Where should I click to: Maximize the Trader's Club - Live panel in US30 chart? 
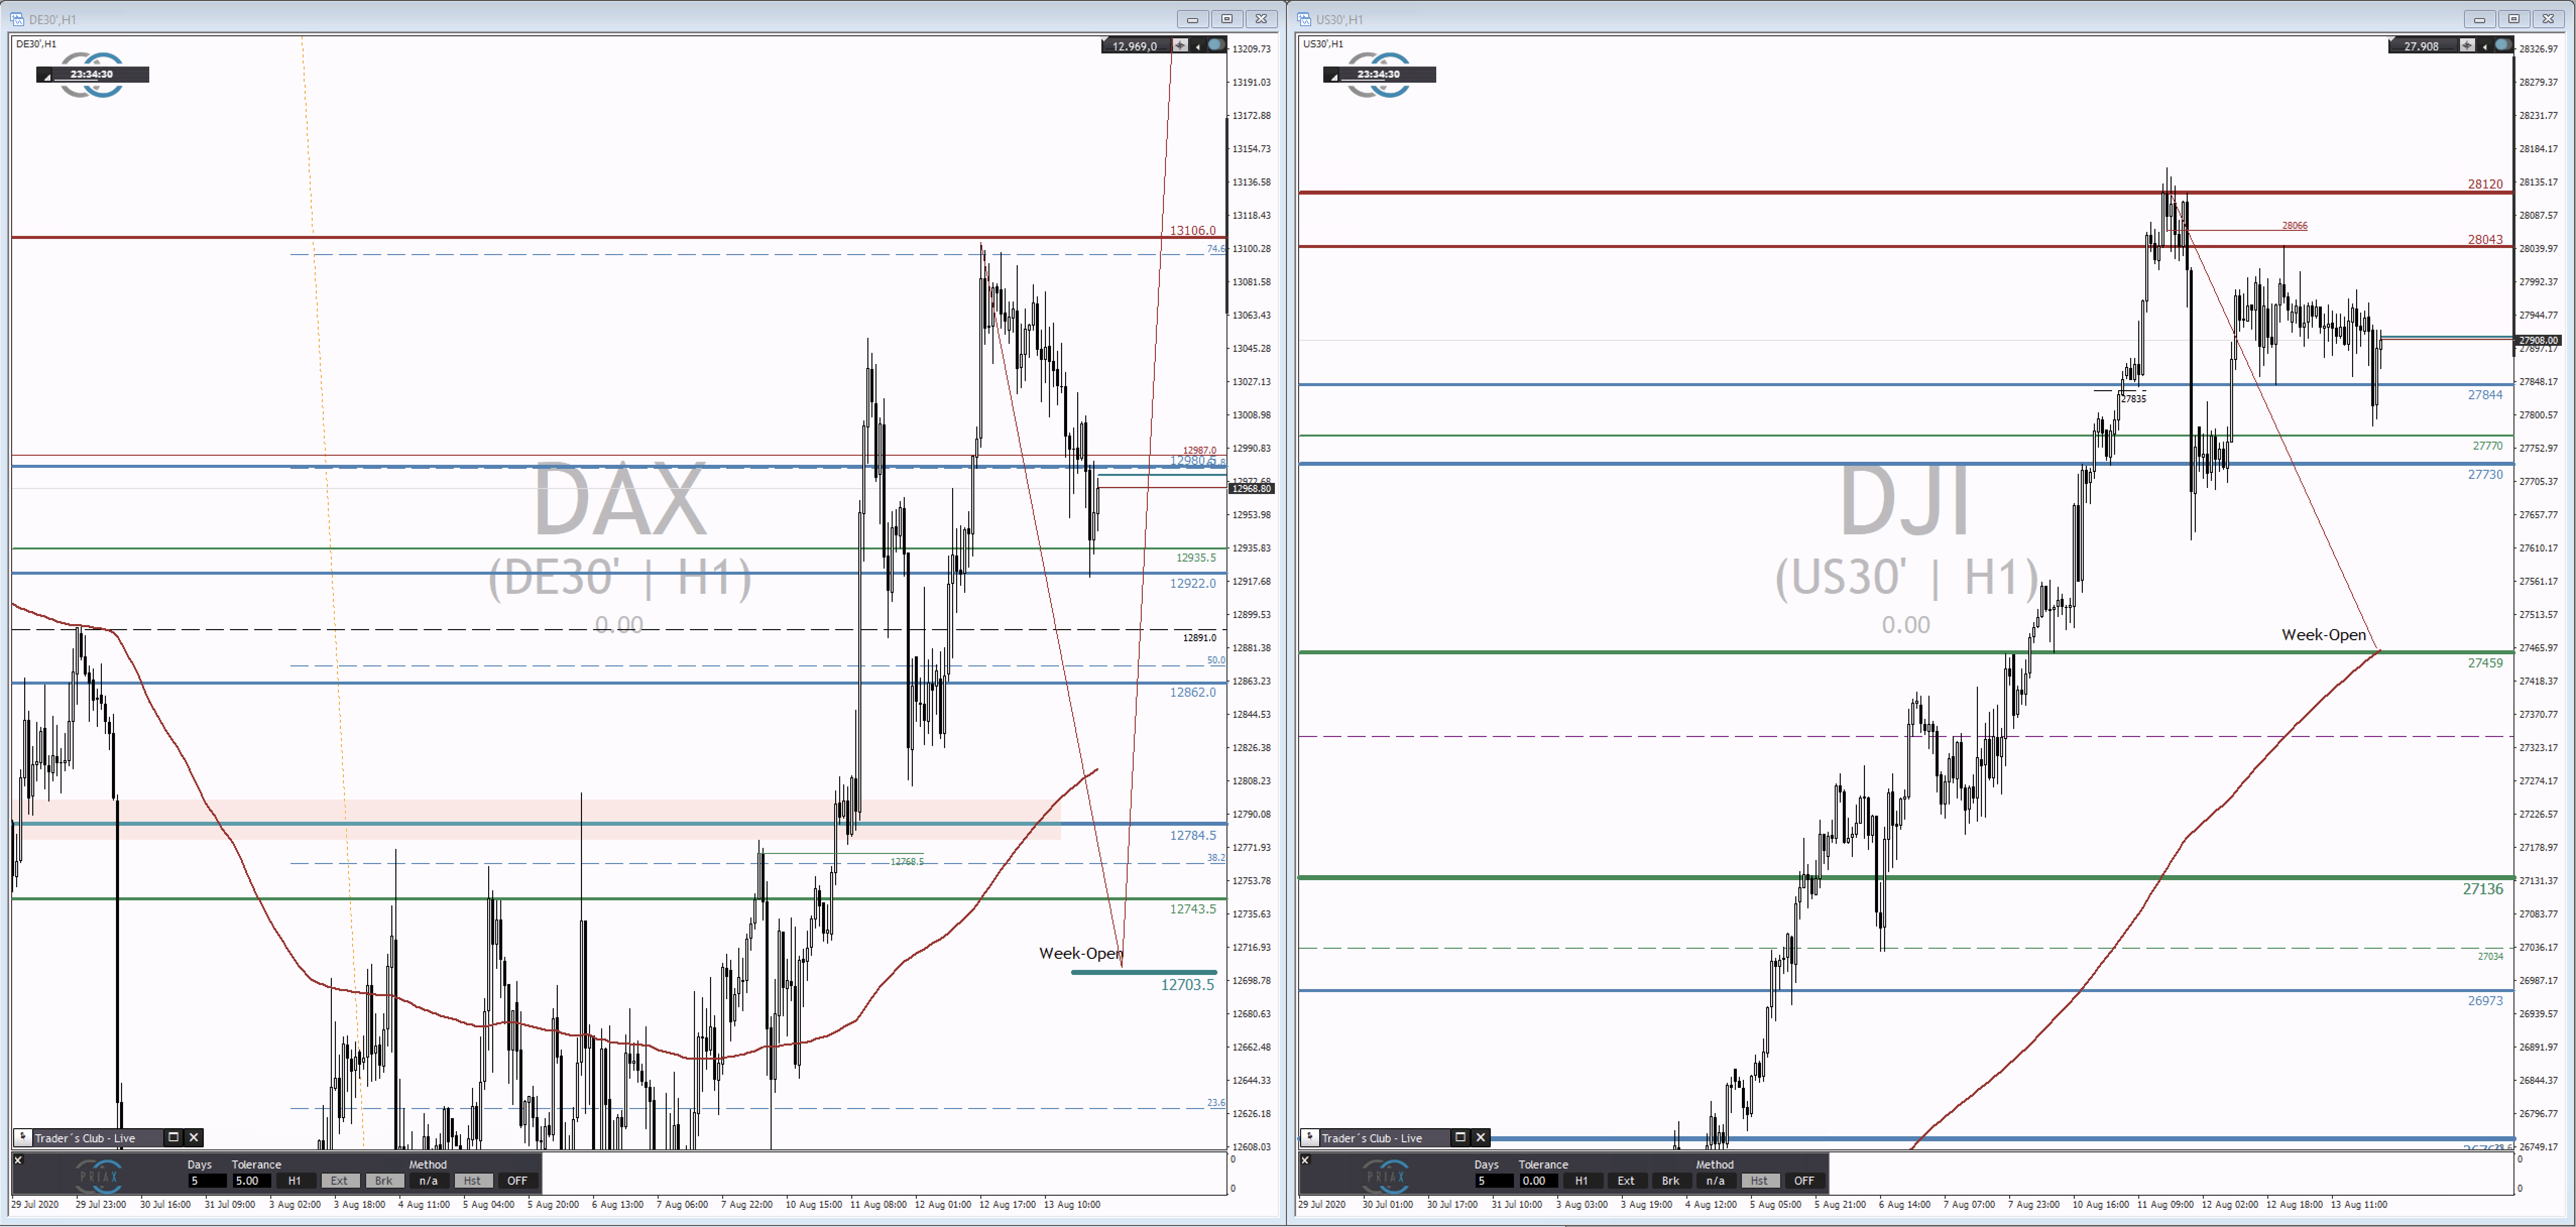1460,1137
